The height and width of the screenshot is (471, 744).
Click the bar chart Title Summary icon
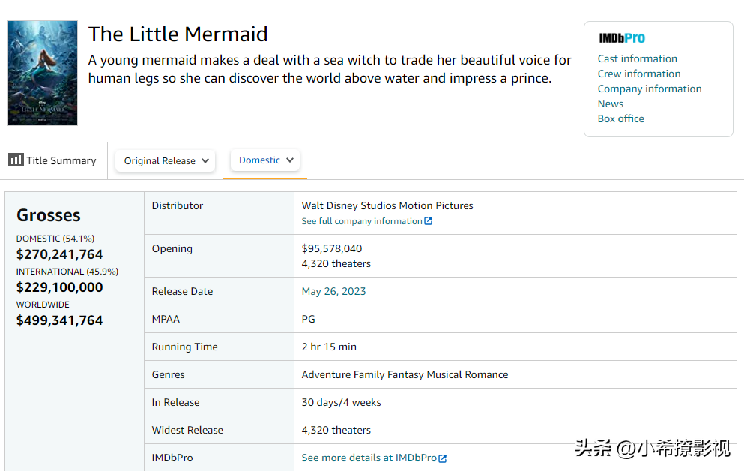click(x=16, y=160)
